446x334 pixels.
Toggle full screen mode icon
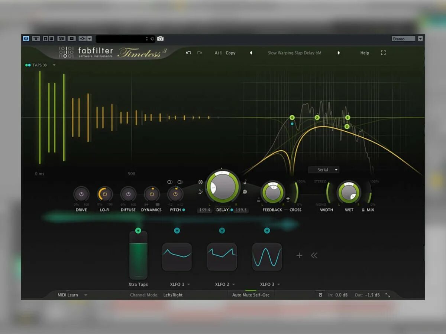point(383,53)
